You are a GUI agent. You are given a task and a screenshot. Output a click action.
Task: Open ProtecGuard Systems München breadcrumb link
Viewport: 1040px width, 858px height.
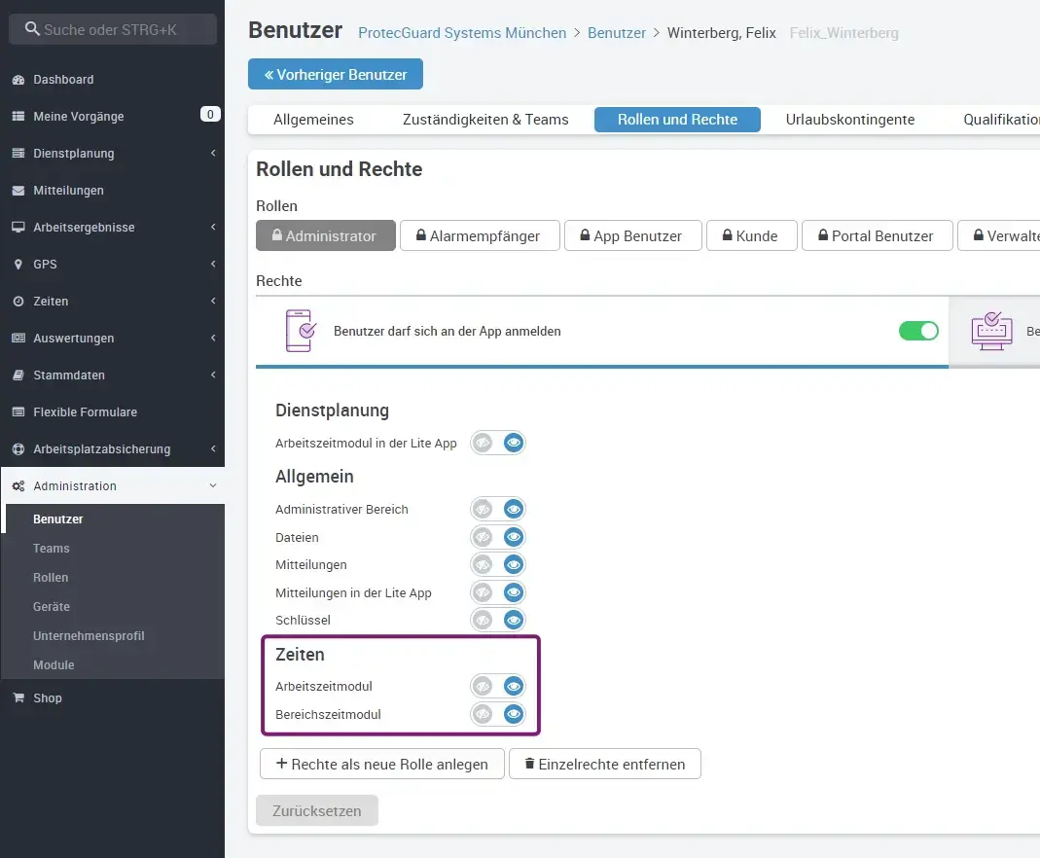462,33
